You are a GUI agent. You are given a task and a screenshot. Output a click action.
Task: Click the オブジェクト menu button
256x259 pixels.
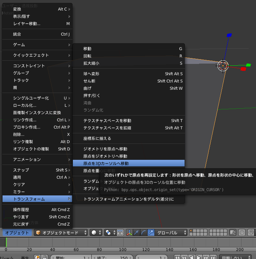[17, 233]
